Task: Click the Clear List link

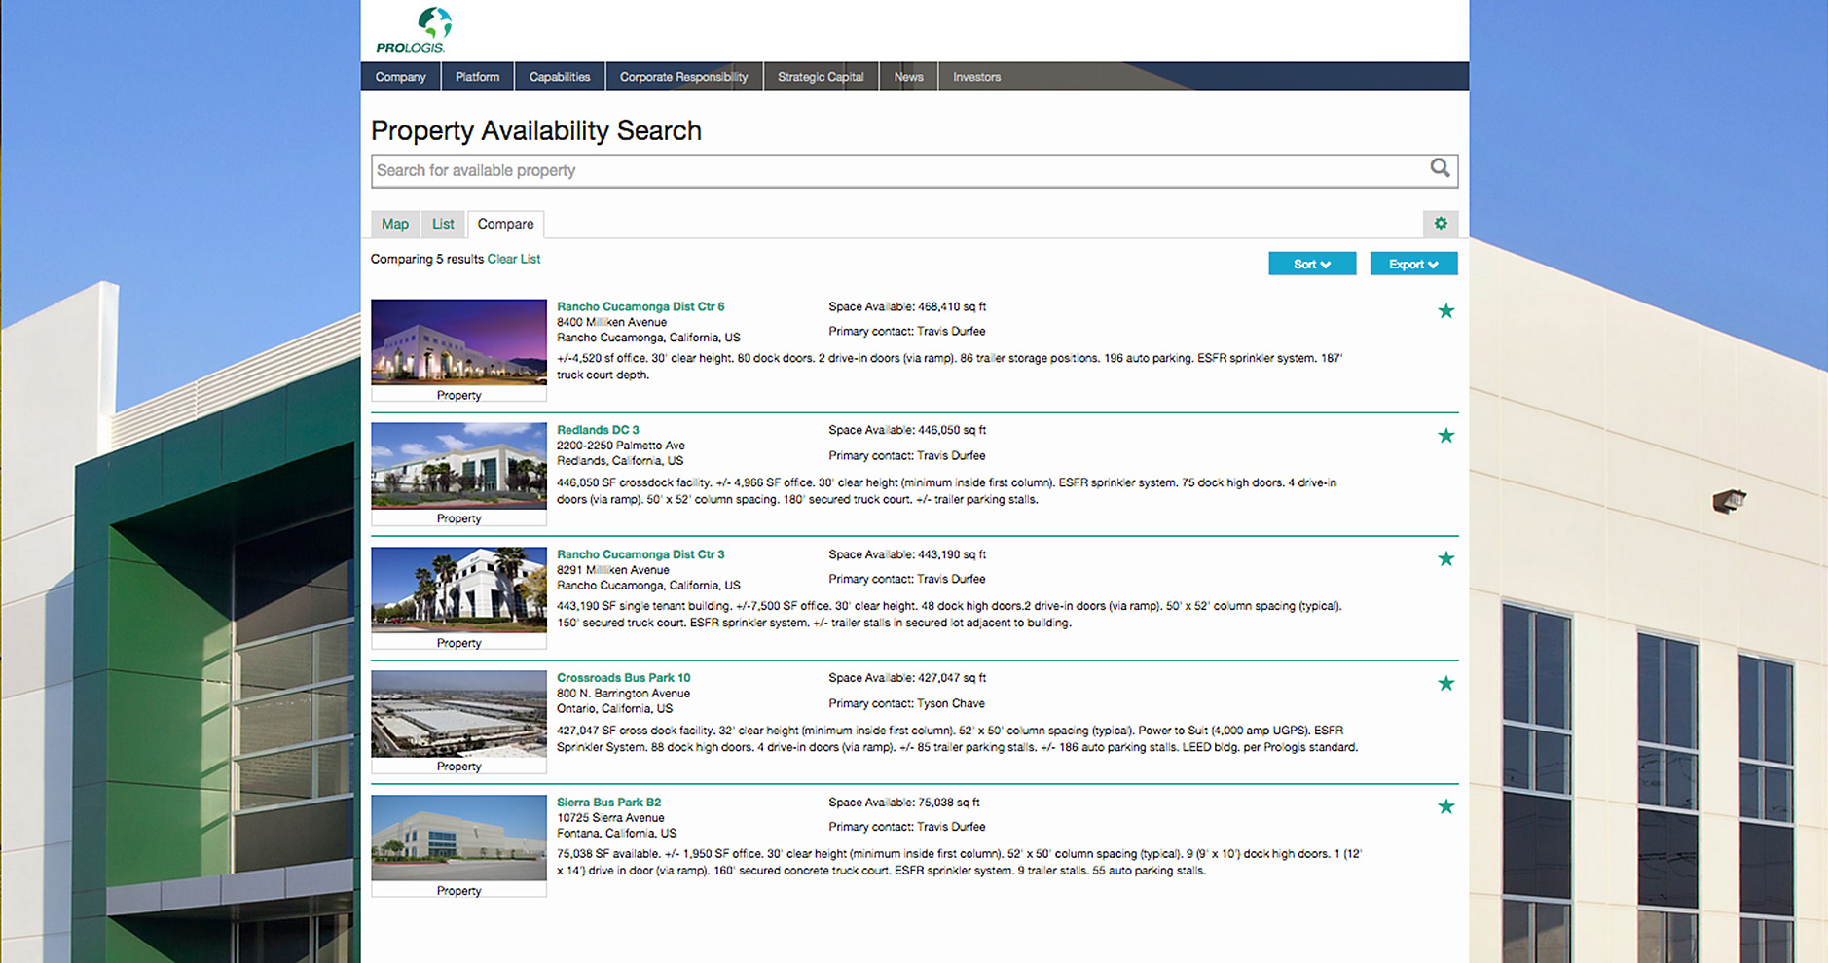Action: point(514,259)
